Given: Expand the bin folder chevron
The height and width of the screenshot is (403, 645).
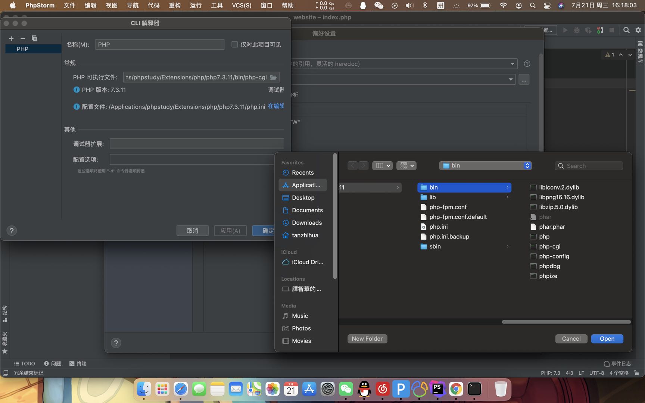Looking at the screenshot, I should tap(507, 187).
